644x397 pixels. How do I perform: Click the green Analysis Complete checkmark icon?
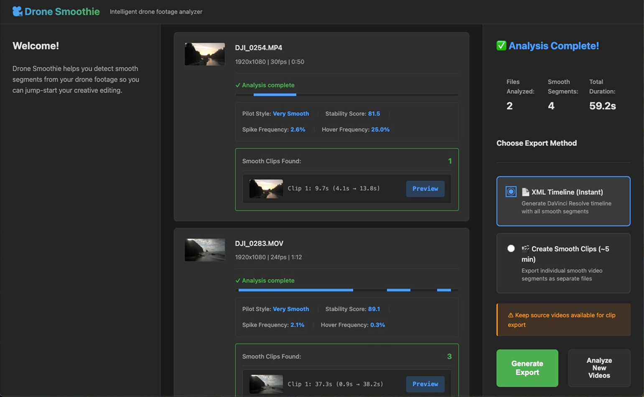501,46
